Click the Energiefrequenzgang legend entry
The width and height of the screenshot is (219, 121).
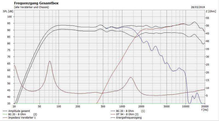tap(129, 118)
